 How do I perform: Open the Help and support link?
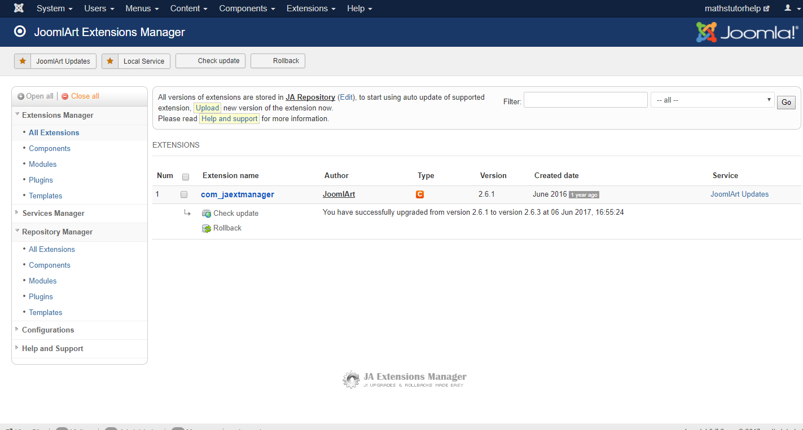pyautogui.click(x=230, y=119)
